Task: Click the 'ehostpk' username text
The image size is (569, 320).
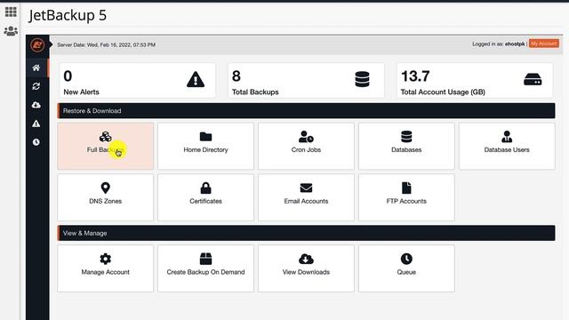Action: click(515, 44)
